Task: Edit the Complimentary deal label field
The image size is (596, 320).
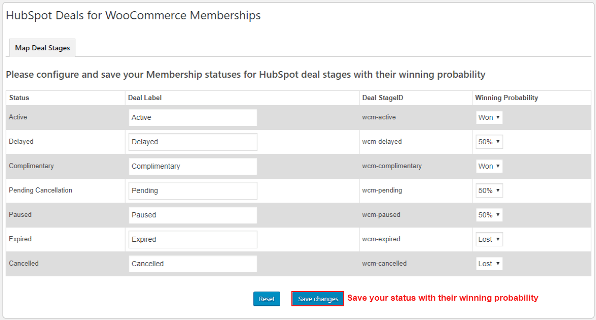Action: [193, 166]
